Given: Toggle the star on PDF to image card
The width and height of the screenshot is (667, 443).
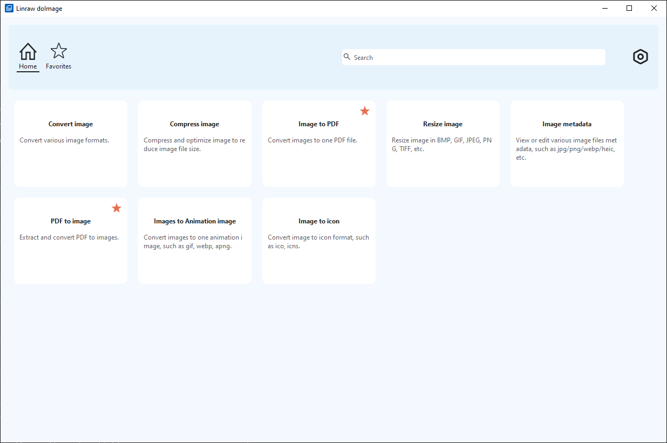Looking at the screenshot, I should 117,208.
